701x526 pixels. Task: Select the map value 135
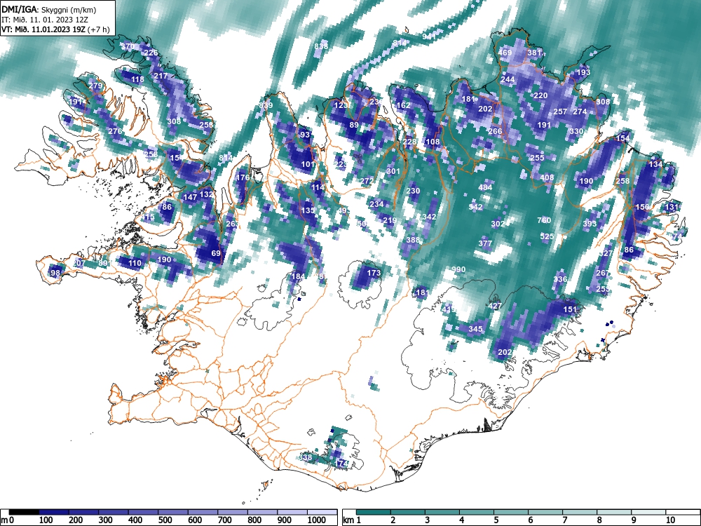point(308,210)
